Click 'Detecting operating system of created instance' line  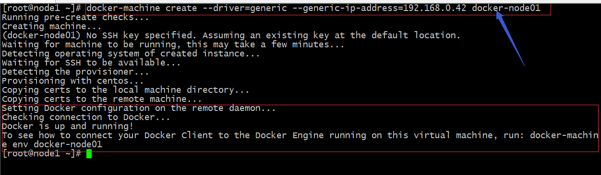pos(131,54)
